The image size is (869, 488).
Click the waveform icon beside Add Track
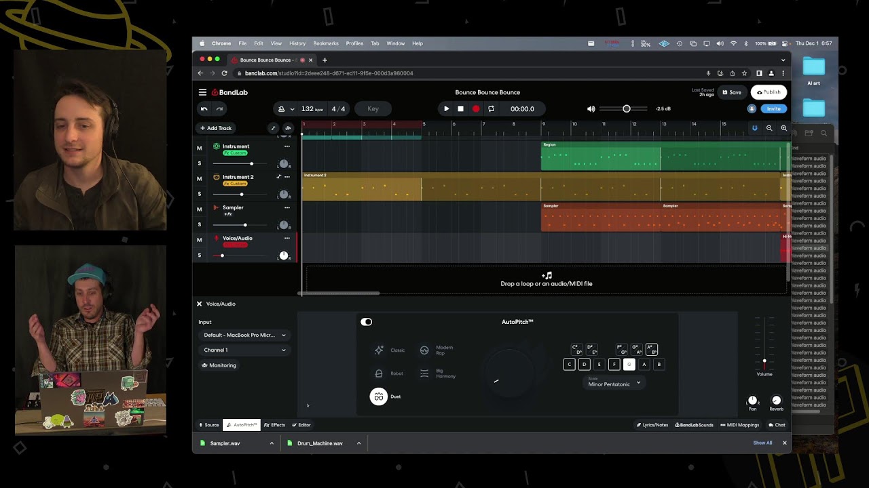(x=288, y=128)
